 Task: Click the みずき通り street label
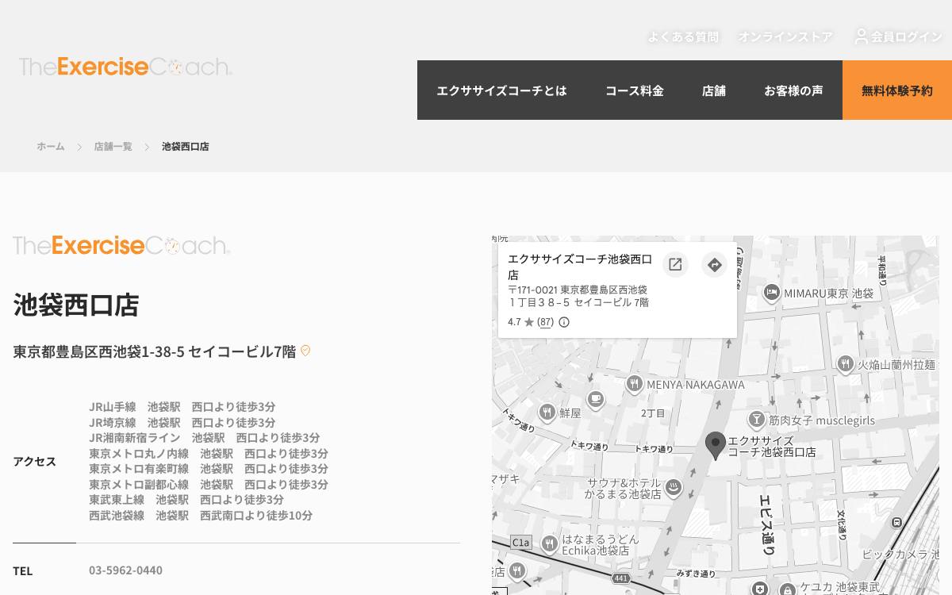point(697,574)
